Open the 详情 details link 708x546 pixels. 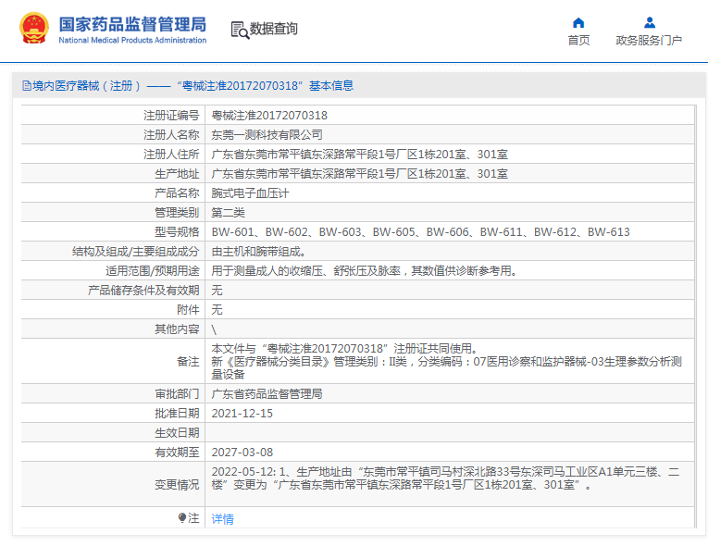[223, 519]
